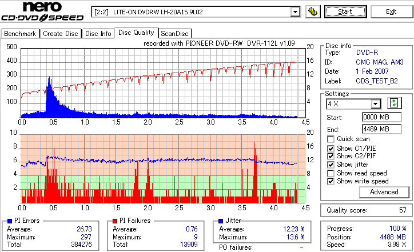Viewport: 414px width, 252px height.
Task: Click the green refresh icon beside speed selector
Action: (x=394, y=103)
